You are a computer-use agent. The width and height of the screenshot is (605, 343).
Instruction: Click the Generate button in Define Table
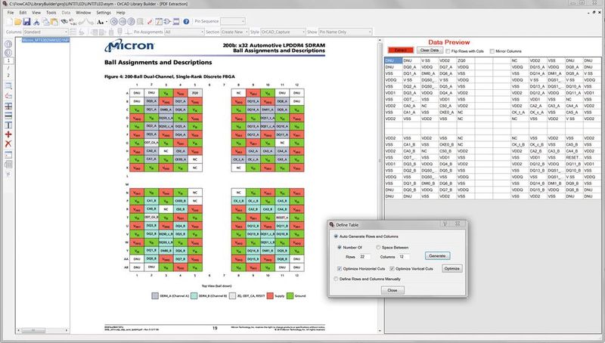pos(437,255)
